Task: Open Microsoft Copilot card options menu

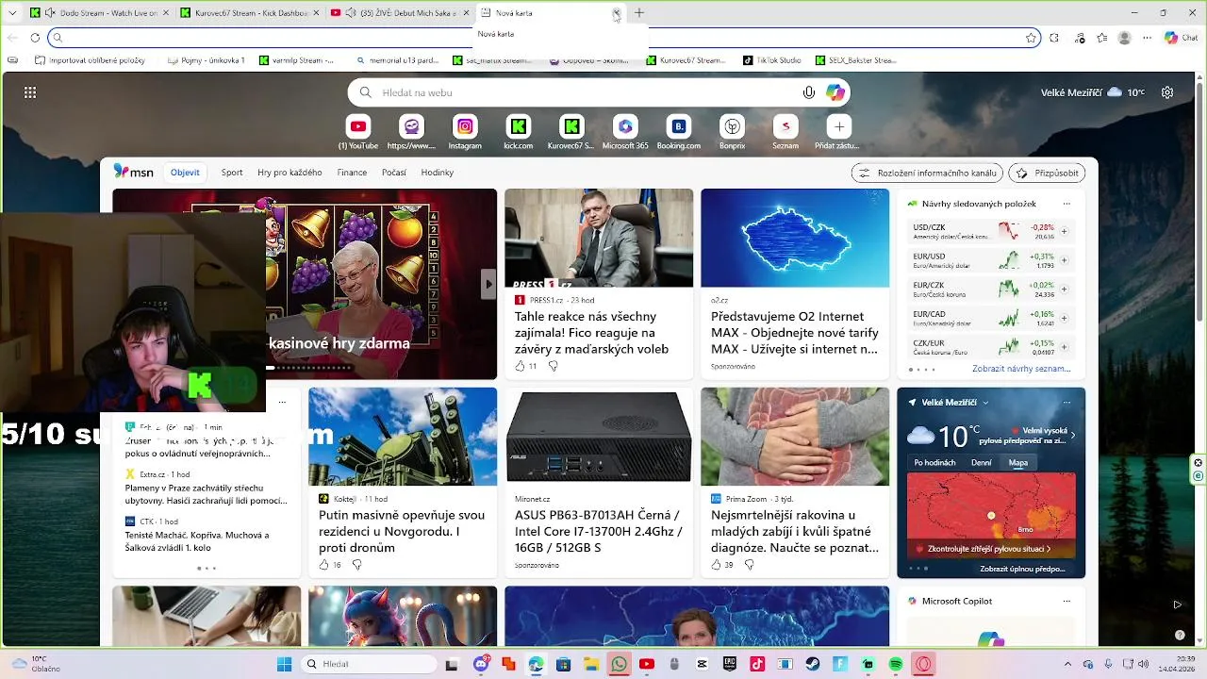Action: [x=1066, y=601]
